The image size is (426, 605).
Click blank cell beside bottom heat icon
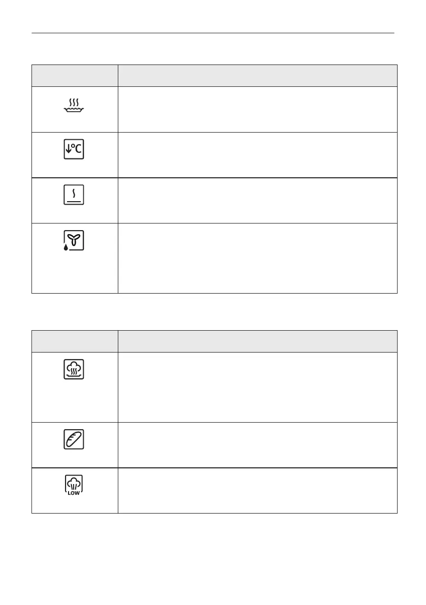(x=257, y=200)
